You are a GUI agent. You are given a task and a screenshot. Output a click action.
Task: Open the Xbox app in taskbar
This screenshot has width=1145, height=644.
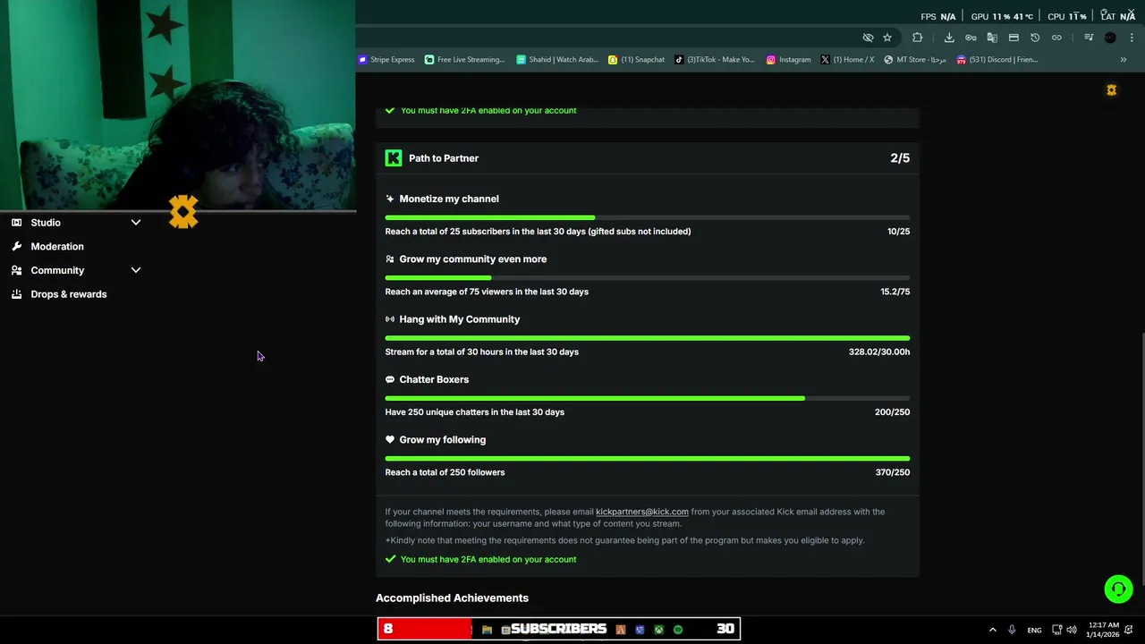tap(658, 630)
